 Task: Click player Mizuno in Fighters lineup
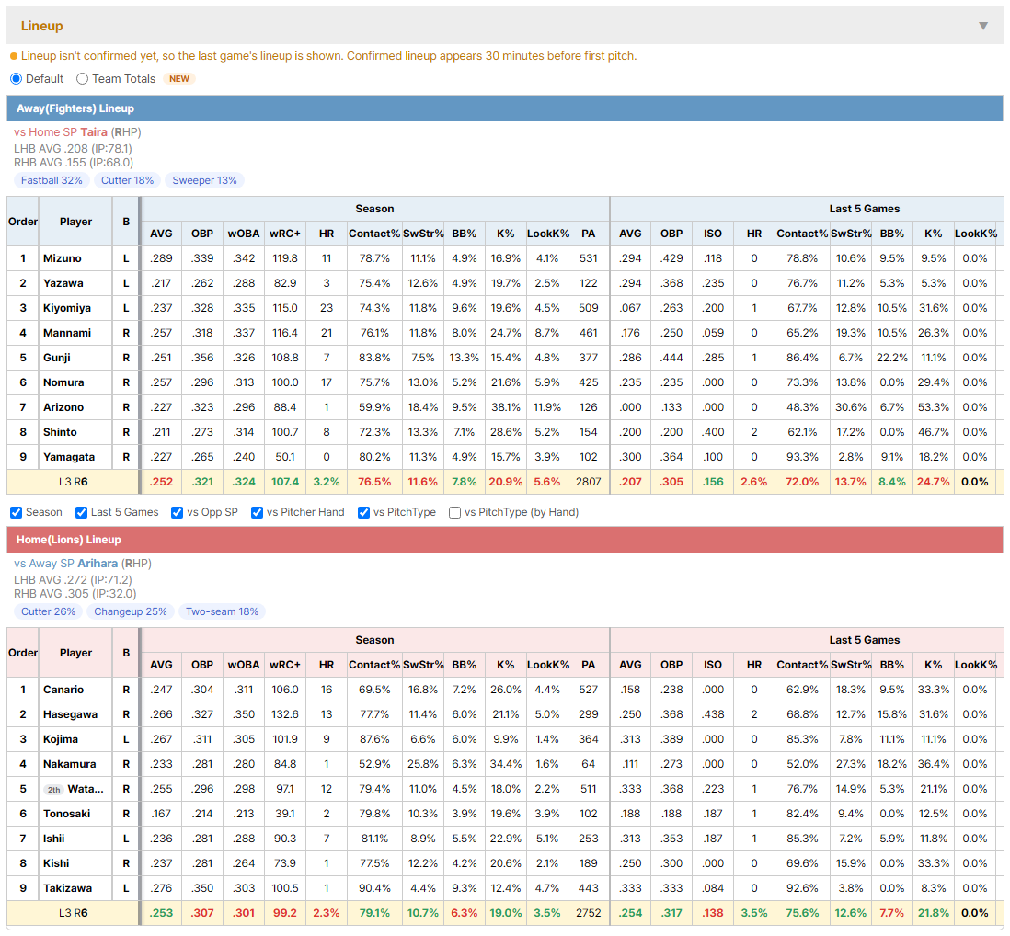pos(63,258)
